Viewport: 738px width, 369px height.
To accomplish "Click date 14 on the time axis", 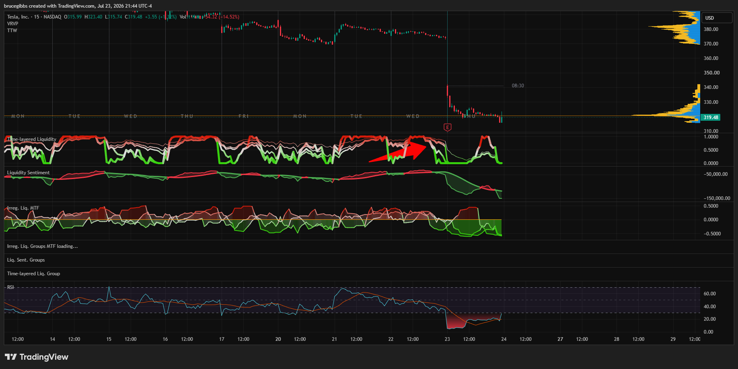I will tap(52, 339).
